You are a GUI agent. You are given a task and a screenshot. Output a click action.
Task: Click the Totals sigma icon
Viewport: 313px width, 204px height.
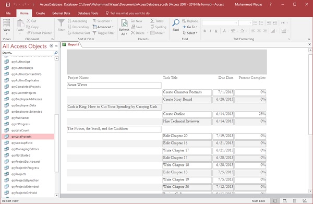coord(152,21)
